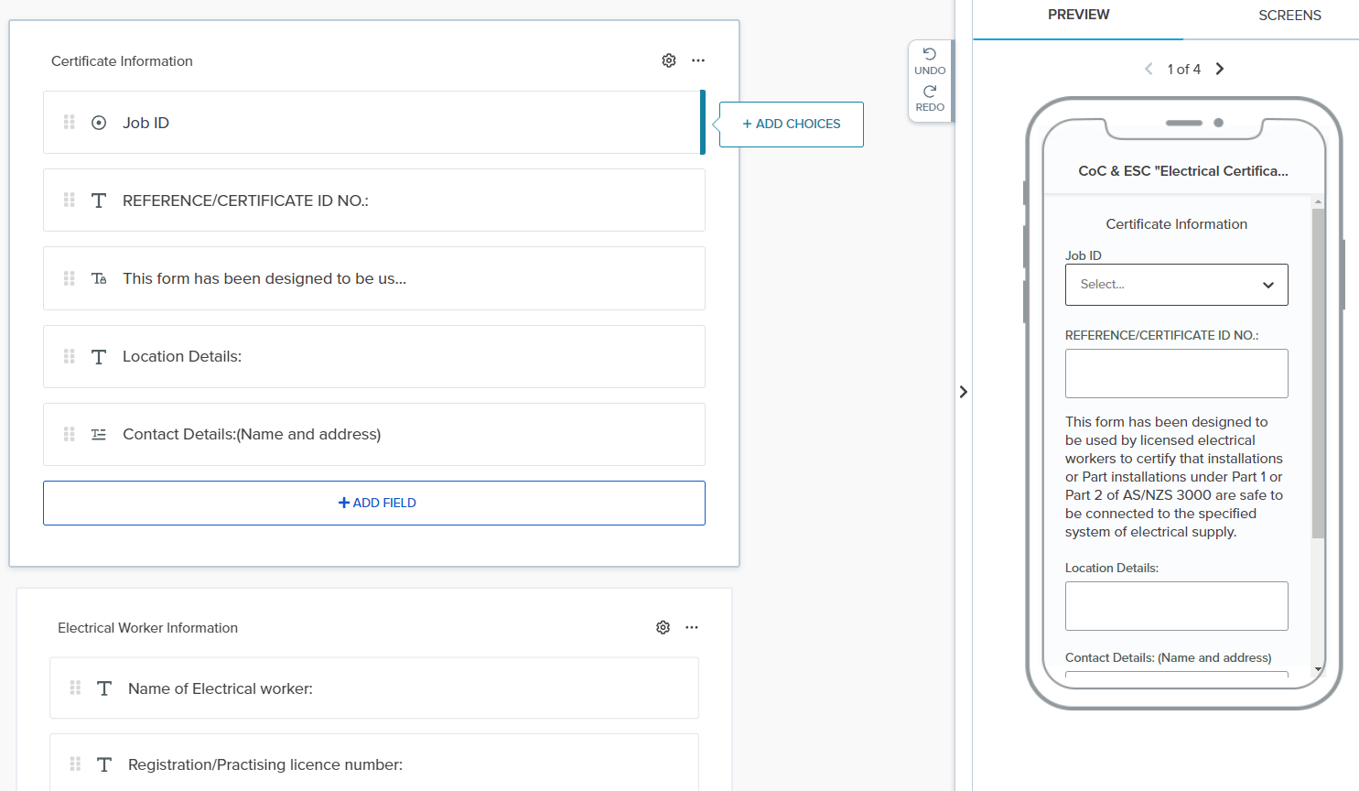
Task: Expand the Job ID Select dropdown in preview
Action: [1176, 285]
